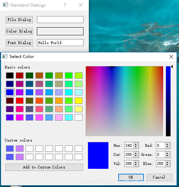The height and width of the screenshot is (187, 179).
Task: Click the help question mark in Standard Dialogs
Action: click(65, 5)
